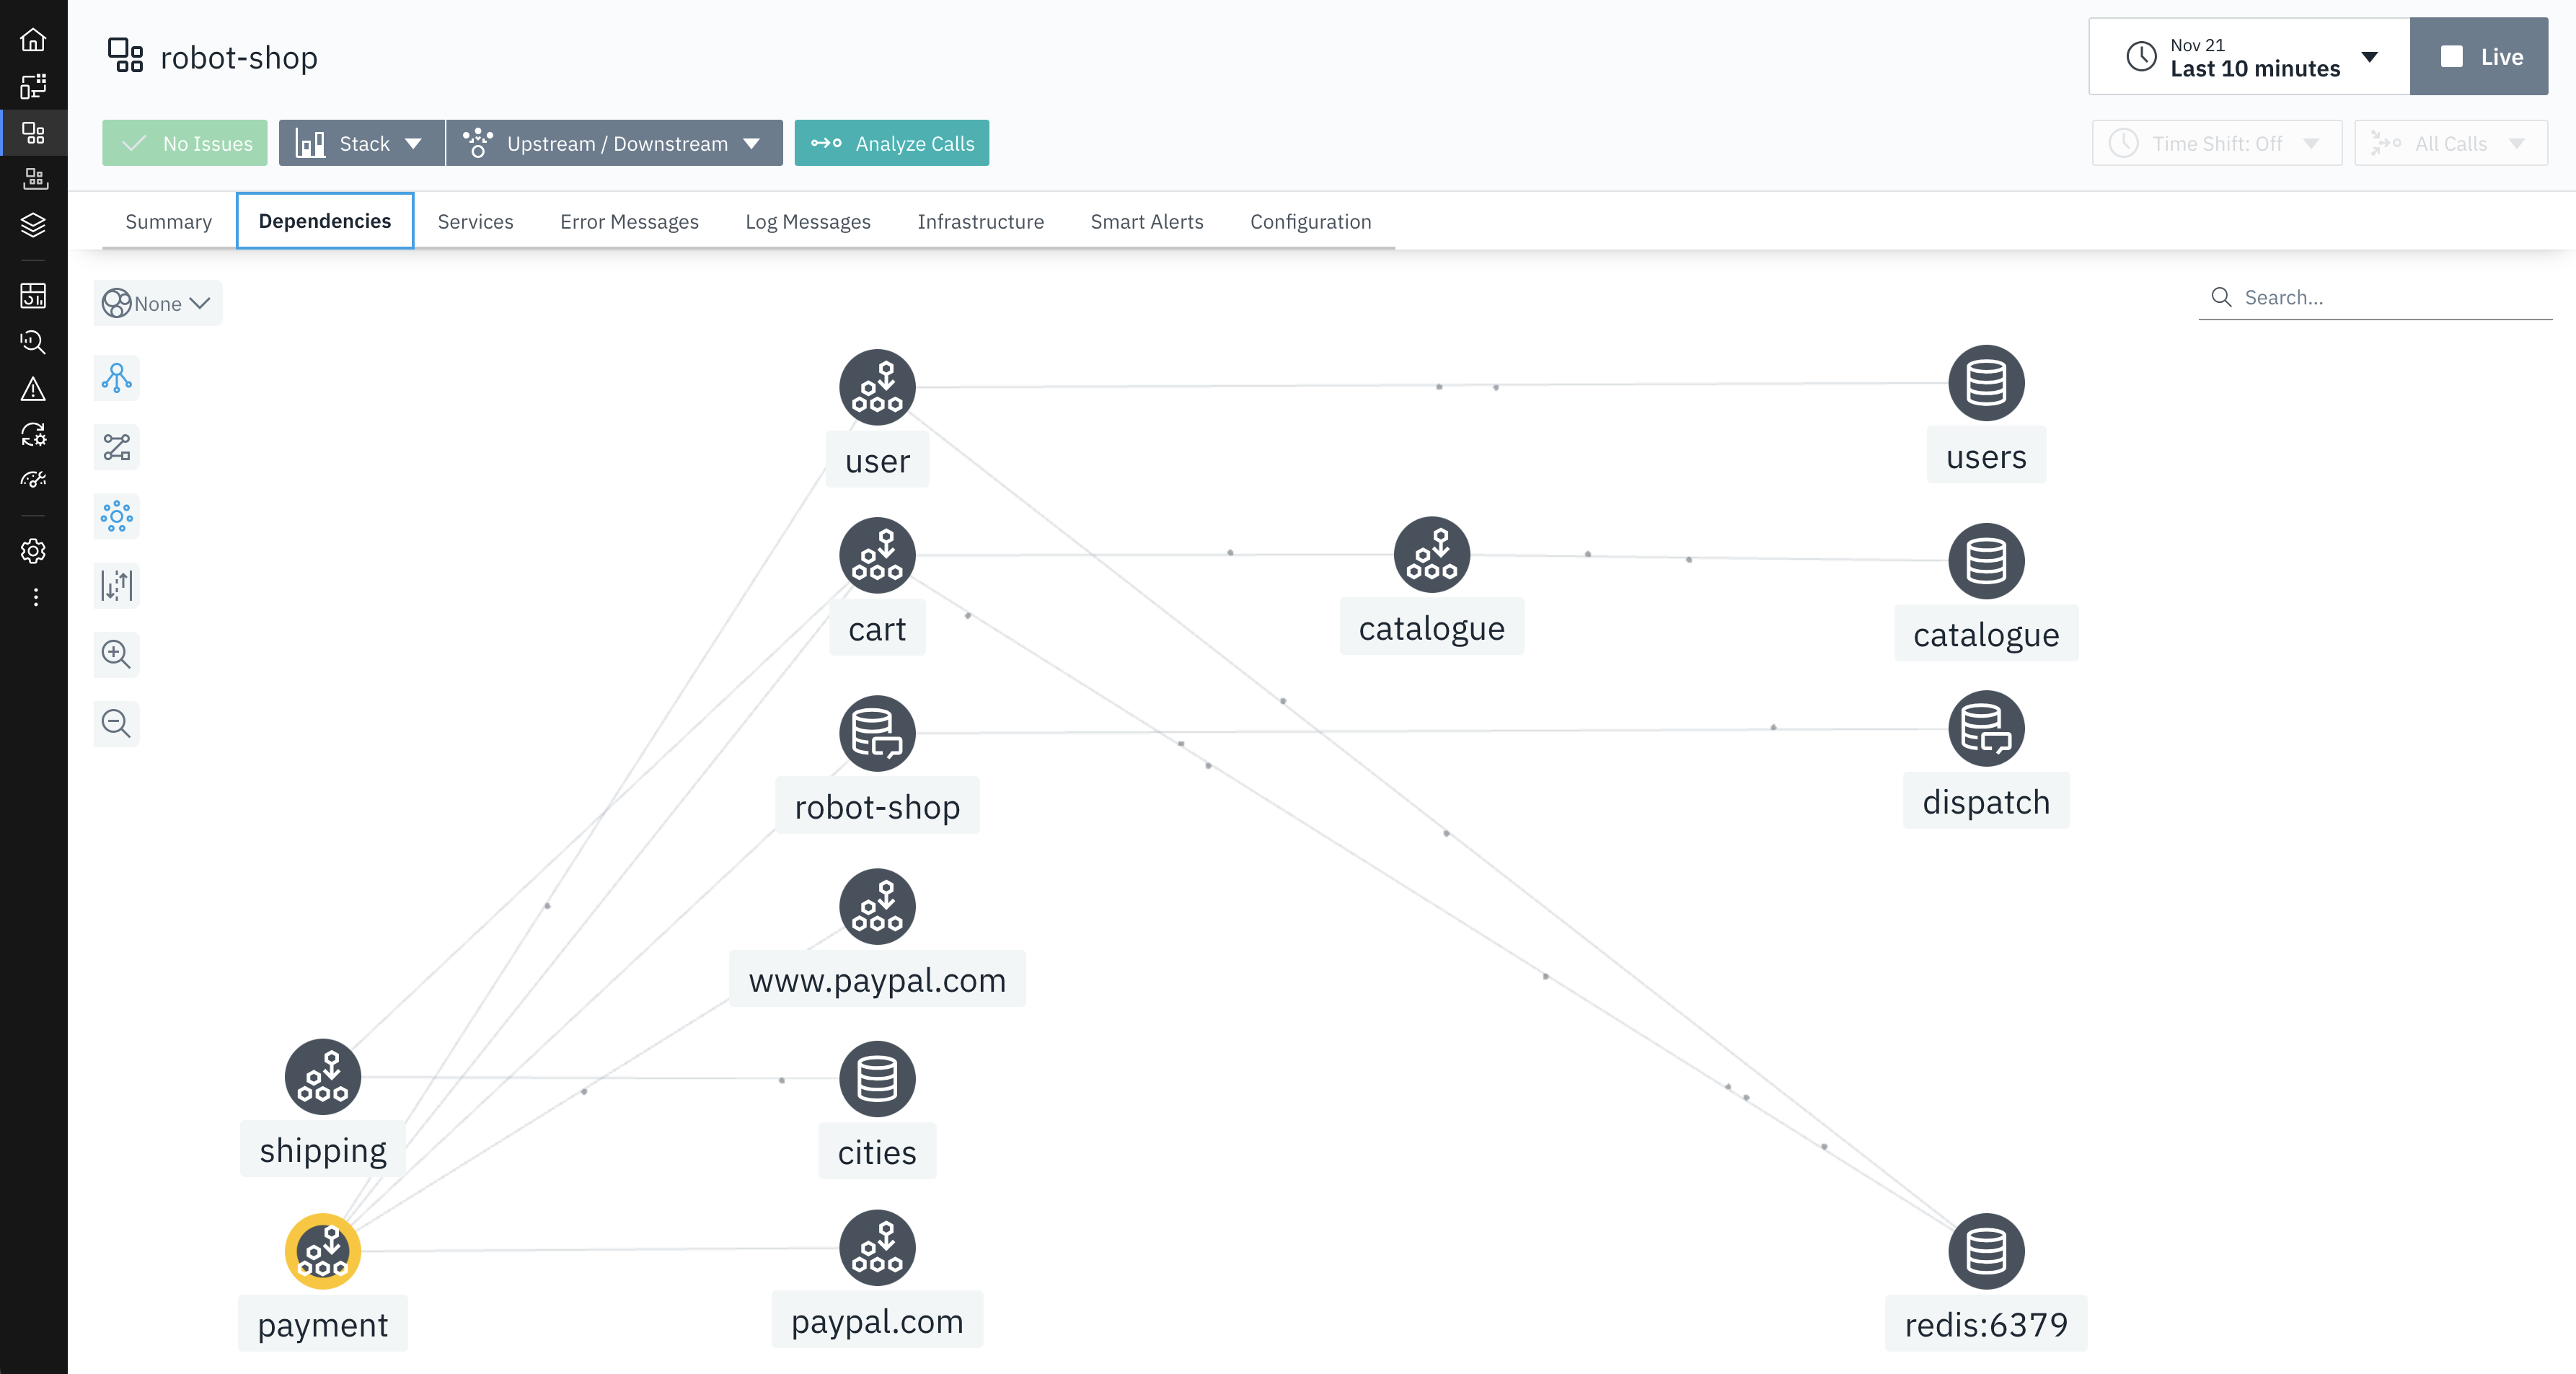Select the linked-nodes layout tool
Viewport: 2576px width, 1374px height.
tap(116, 447)
